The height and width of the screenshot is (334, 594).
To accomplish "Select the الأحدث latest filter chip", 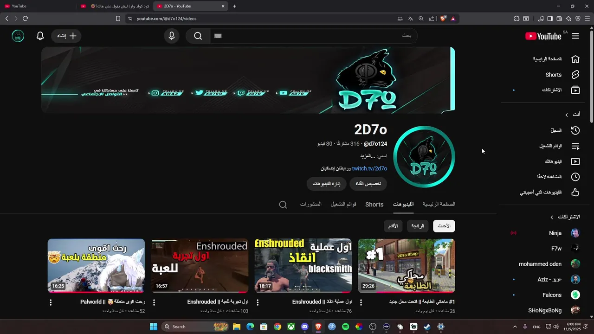I will pyautogui.click(x=444, y=226).
